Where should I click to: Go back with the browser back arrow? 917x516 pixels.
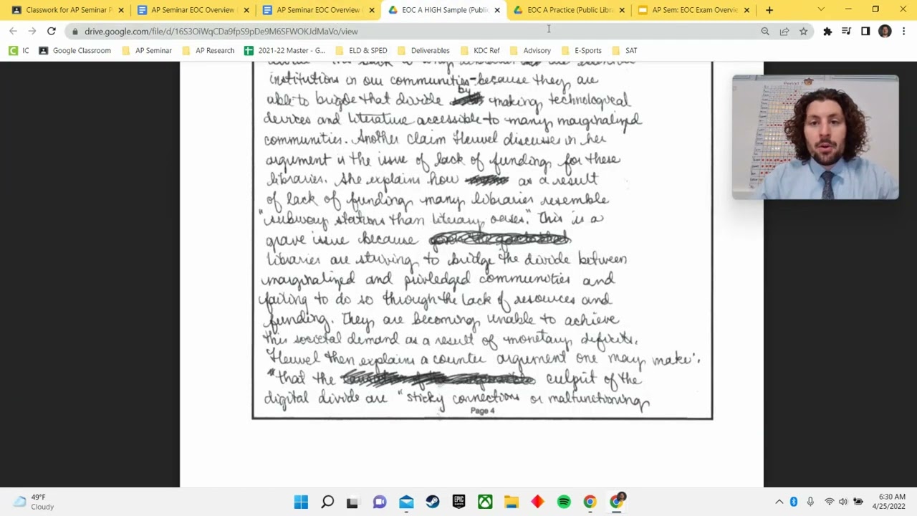coord(13,32)
